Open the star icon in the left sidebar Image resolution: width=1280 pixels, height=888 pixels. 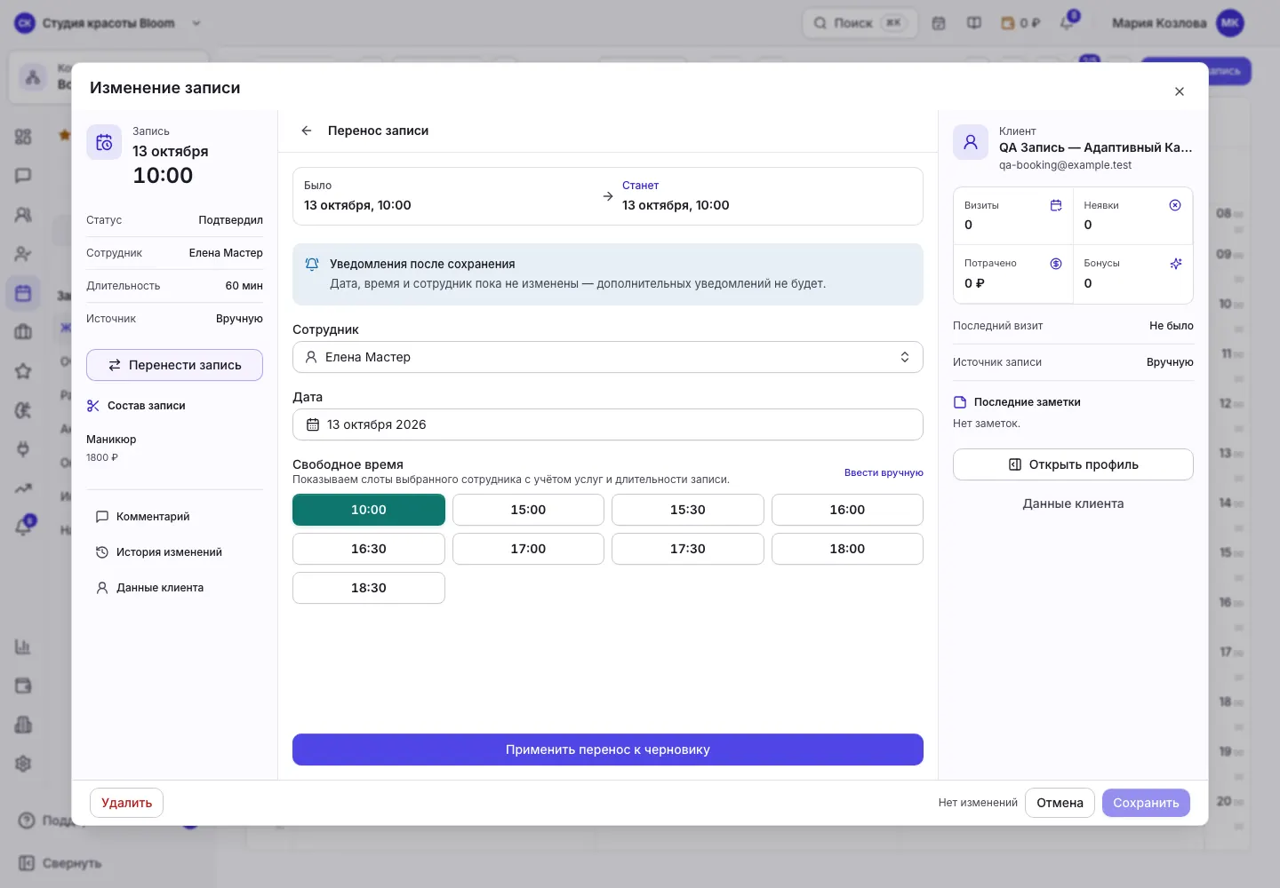tap(23, 371)
